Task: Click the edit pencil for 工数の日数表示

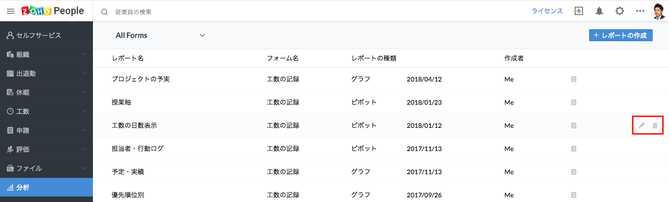Action: click(642, 126)
